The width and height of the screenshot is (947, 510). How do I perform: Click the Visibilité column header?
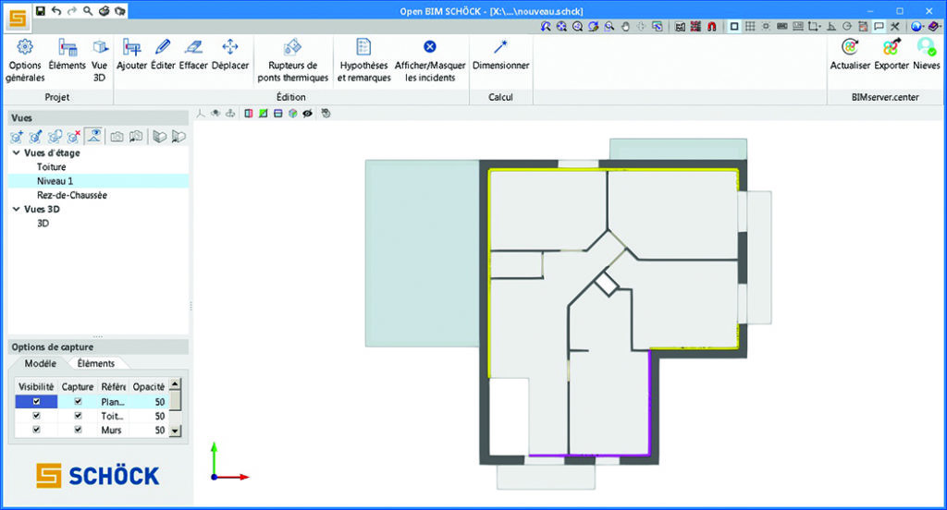pyautogui.click(x=36, y=386)
